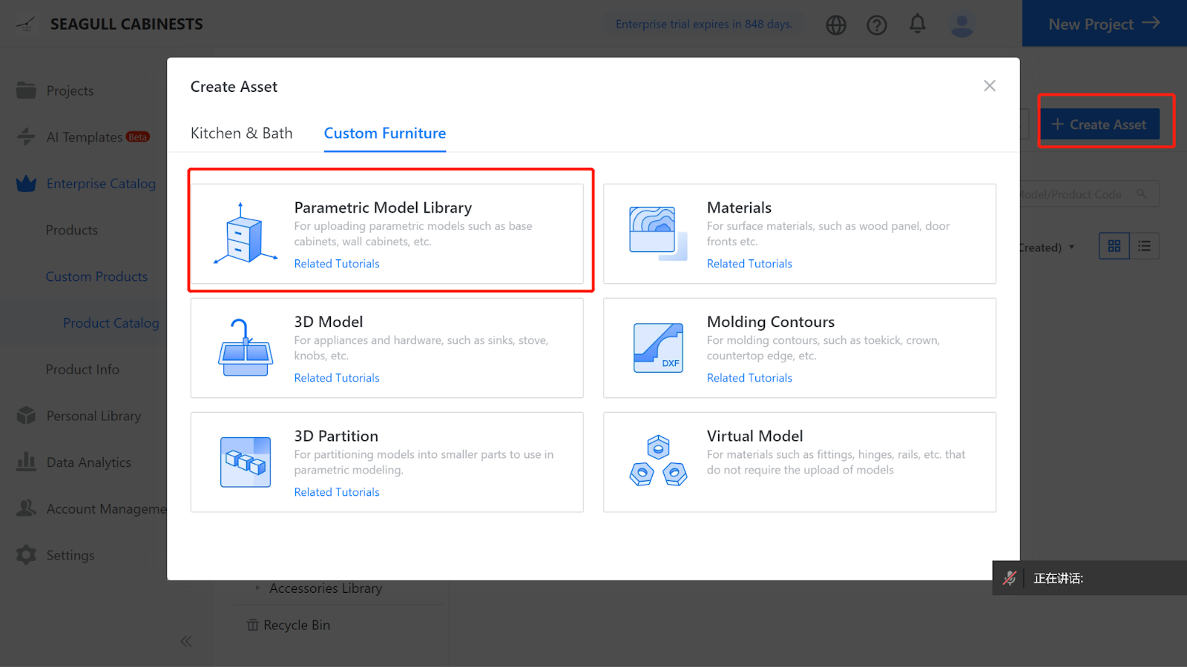The width and height of the screenshot is (1187, 667).
Task: Click the Virtual Model hex nuts icon
Action: click(657, 462)
